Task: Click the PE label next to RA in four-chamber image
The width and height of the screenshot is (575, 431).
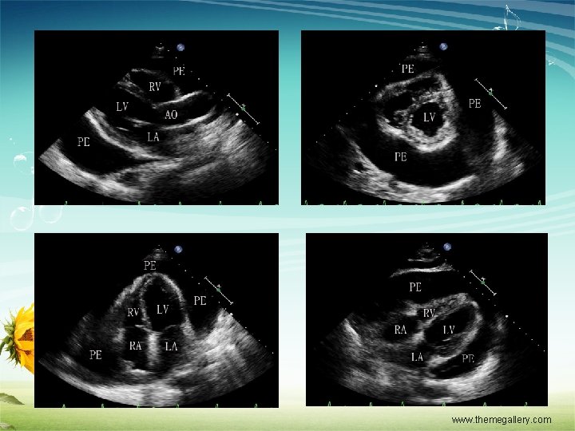Action: pos(96,354)
